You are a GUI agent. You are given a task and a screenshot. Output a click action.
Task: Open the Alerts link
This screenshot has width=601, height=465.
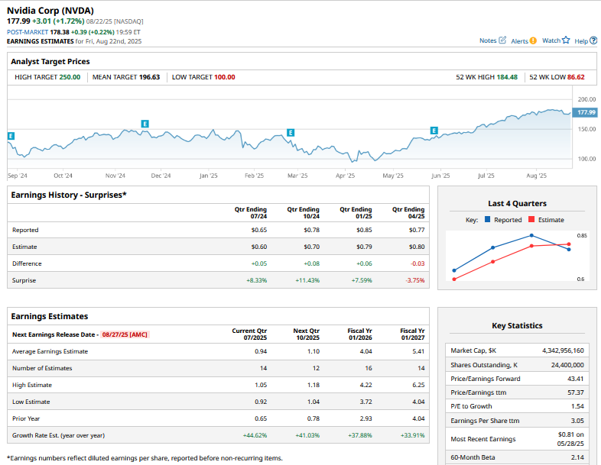coord(519,41)
